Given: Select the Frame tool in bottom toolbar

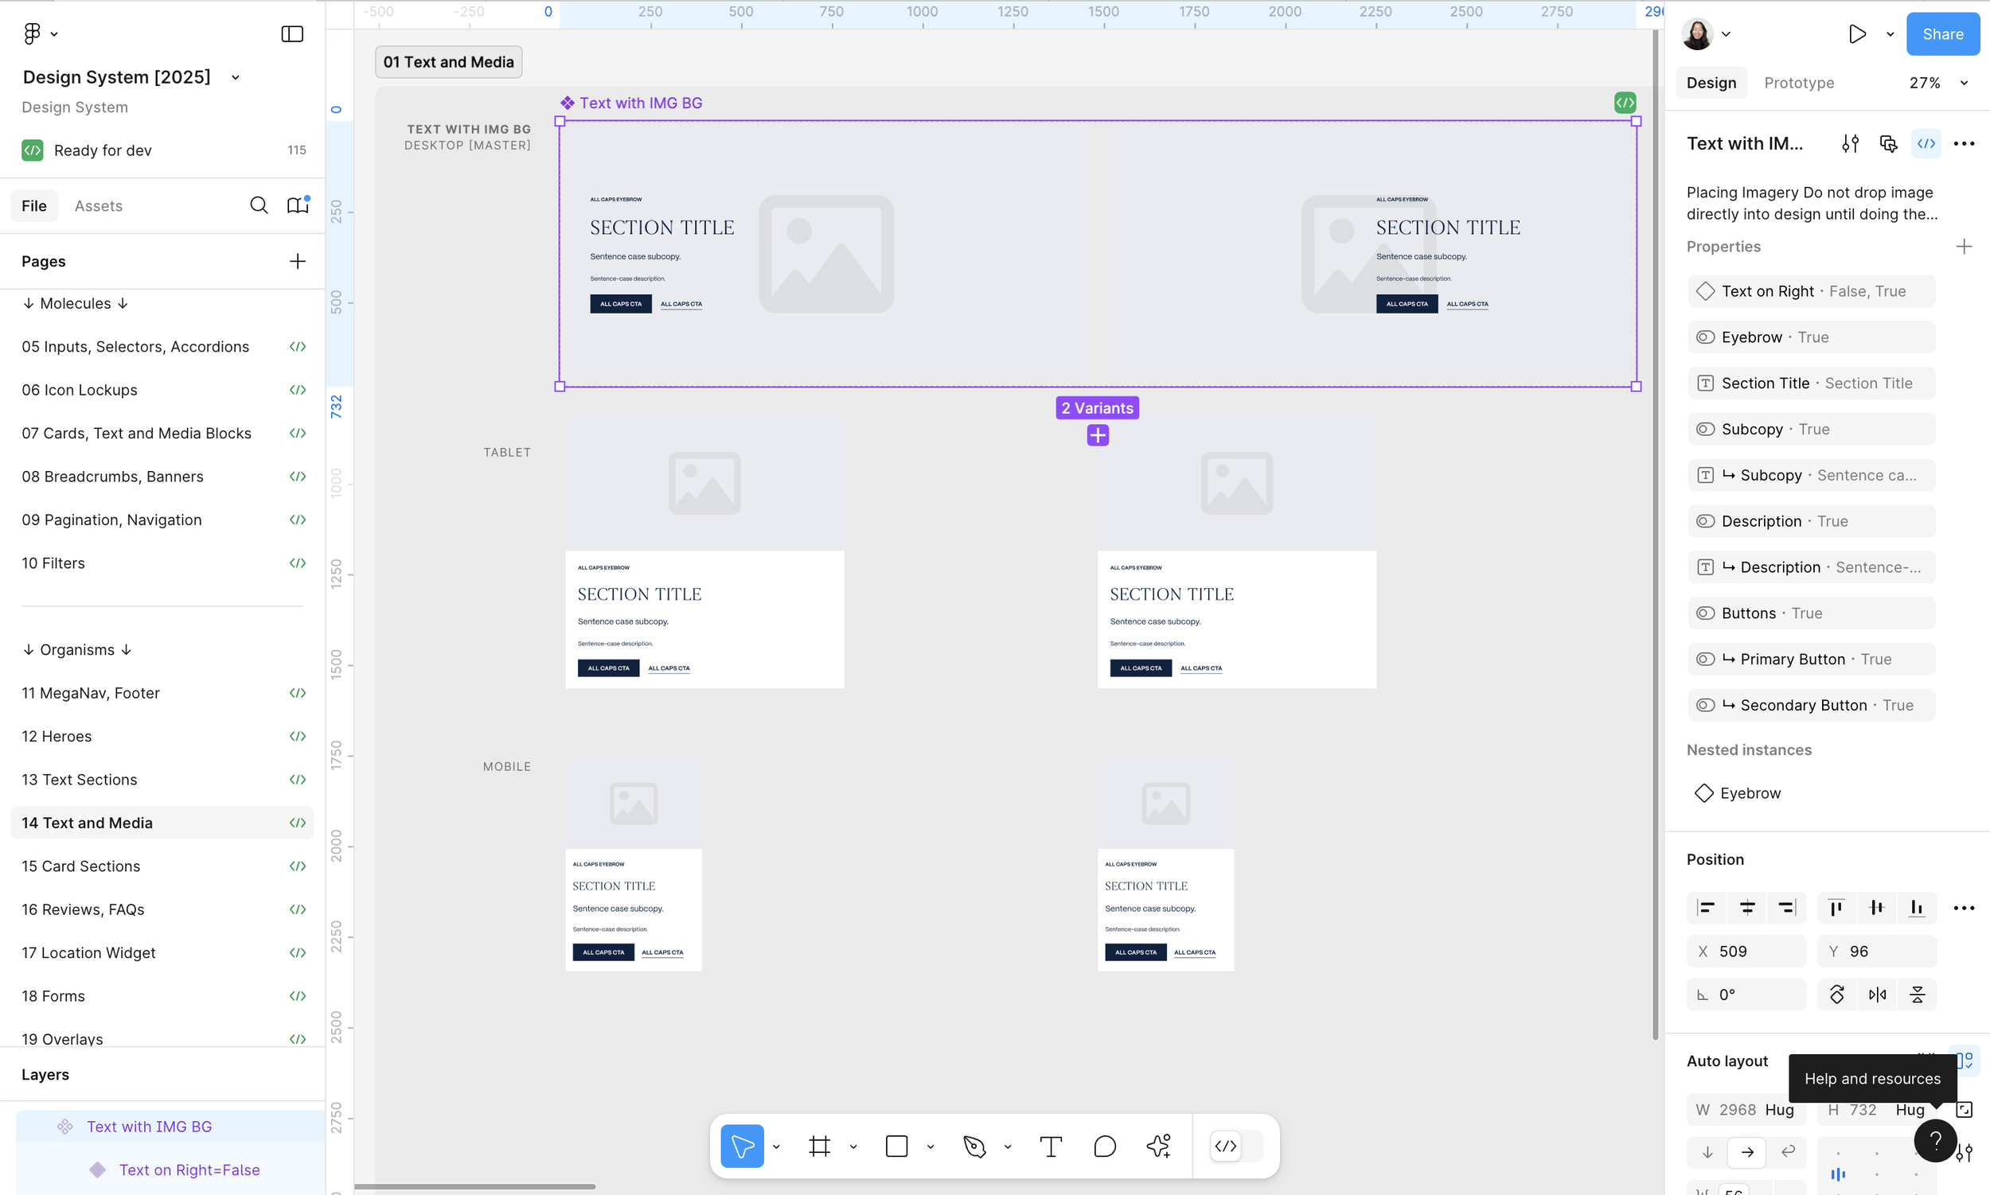Looking at the screenshot, I should [819, 1146].
